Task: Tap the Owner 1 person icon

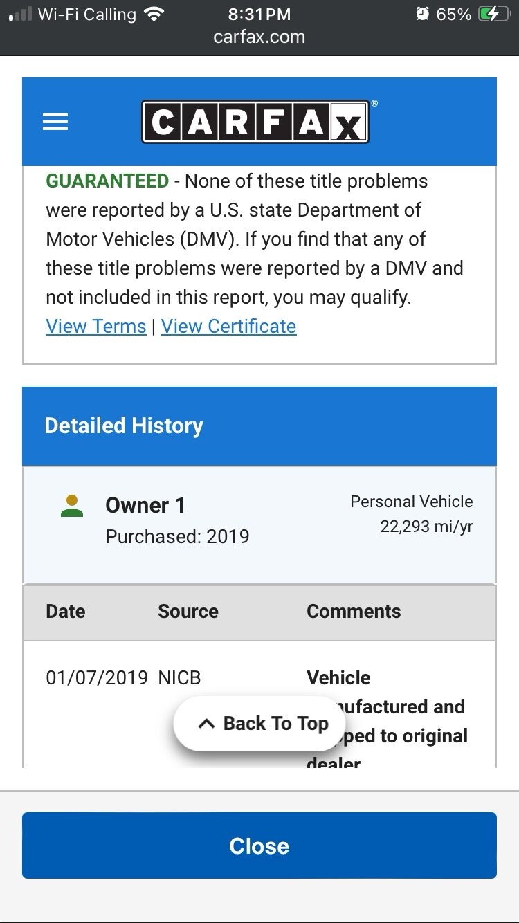Action: tap(72, 506)
